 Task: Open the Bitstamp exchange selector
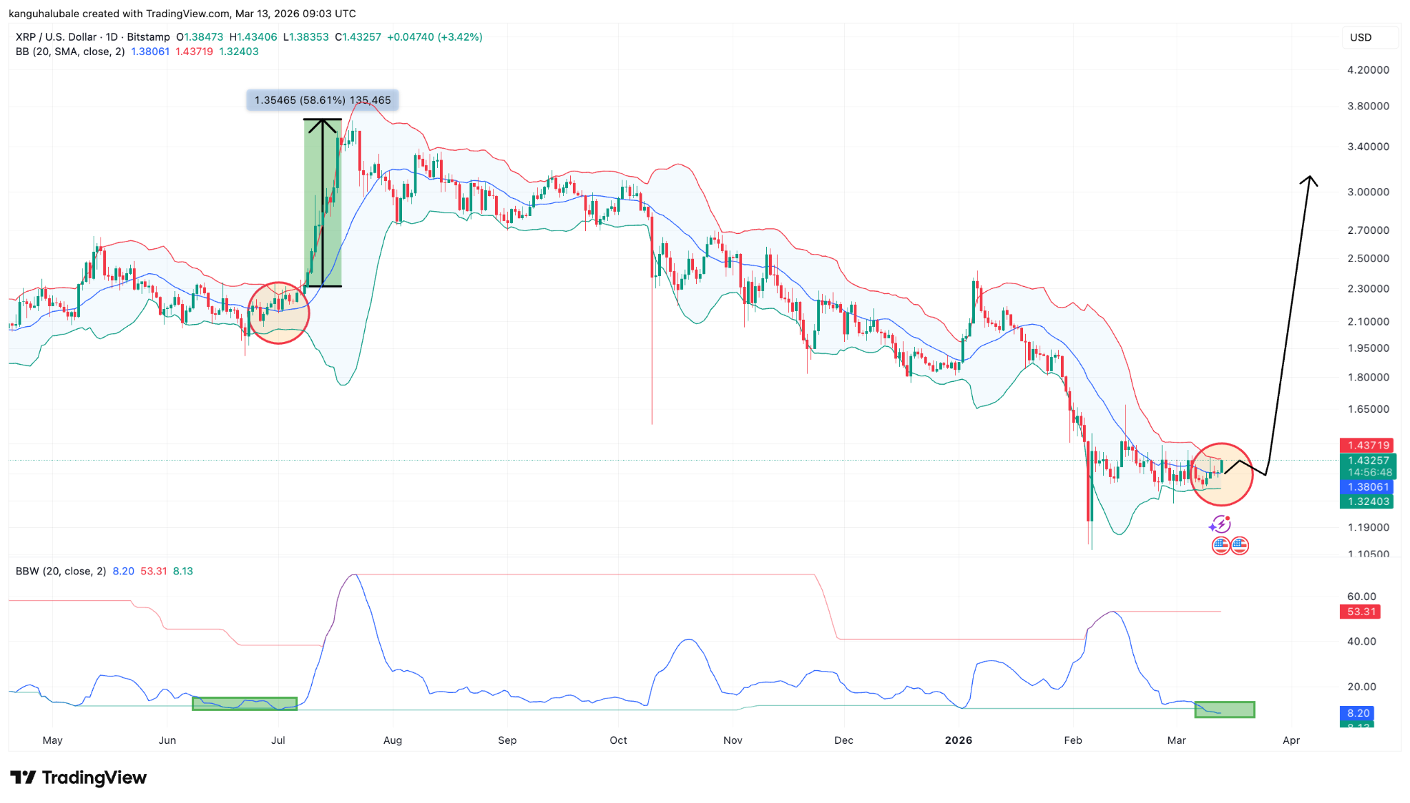click(x=148, y=37)
